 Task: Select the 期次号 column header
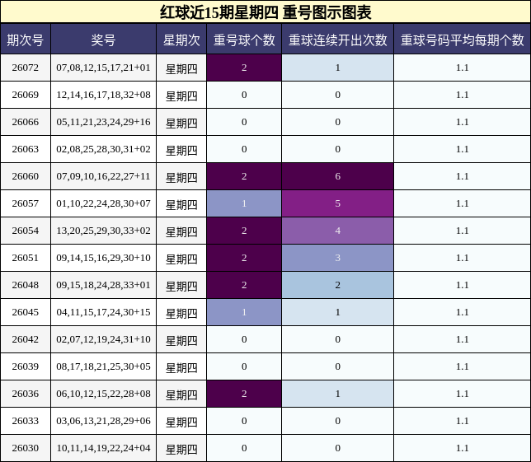tap(26, 40)
